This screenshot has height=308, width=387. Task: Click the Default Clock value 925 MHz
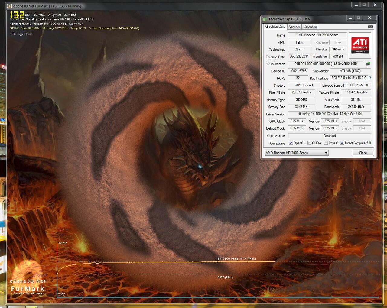(x=297, y=128)
